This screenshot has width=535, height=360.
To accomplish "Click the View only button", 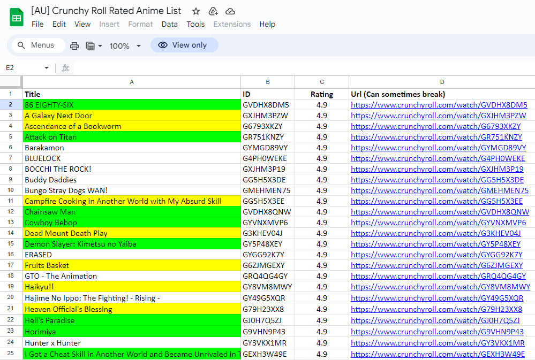I will tap(184, 45).
